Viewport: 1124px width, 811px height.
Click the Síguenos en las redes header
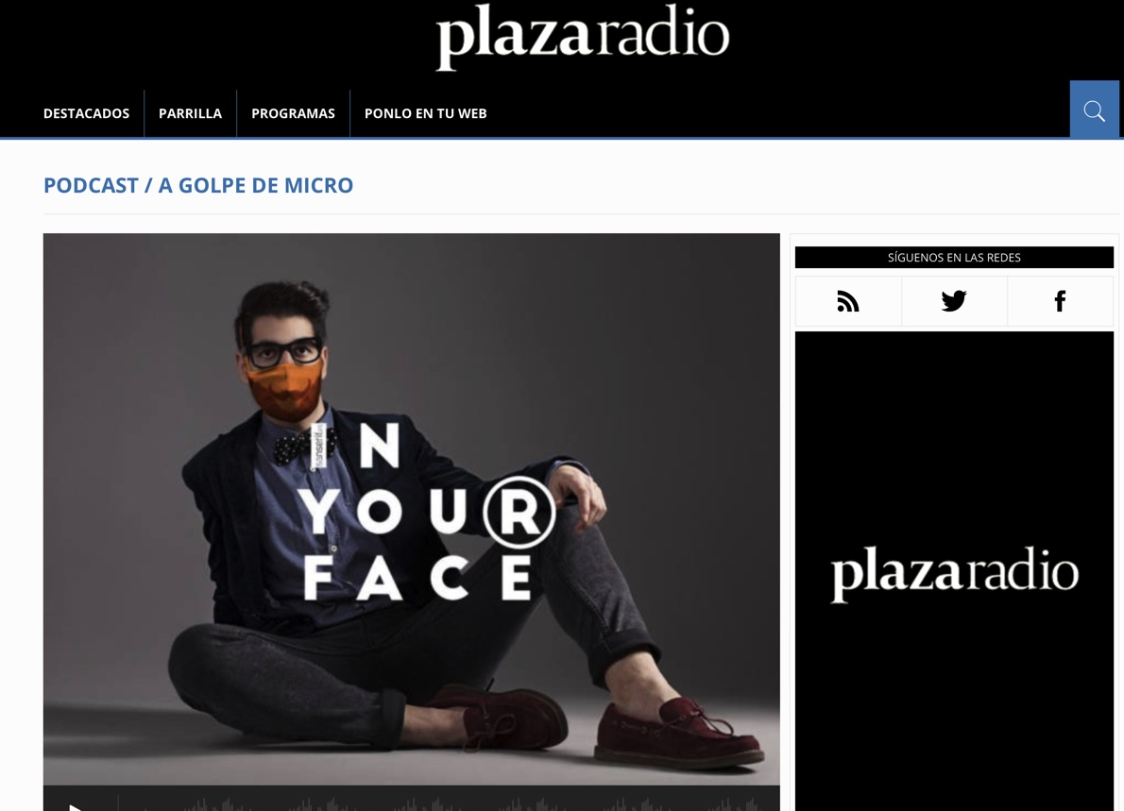coord(954,257)
